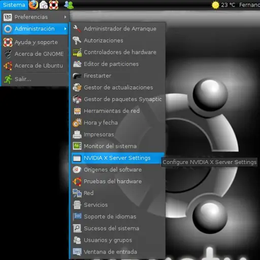
Task: Open Usuarios y grupos
Action: [x=118, y=240]
